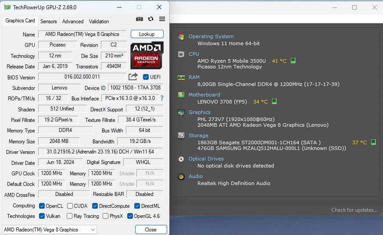Click the BIOS export share icon
The image size is (383, 235).
coord(133,77)
